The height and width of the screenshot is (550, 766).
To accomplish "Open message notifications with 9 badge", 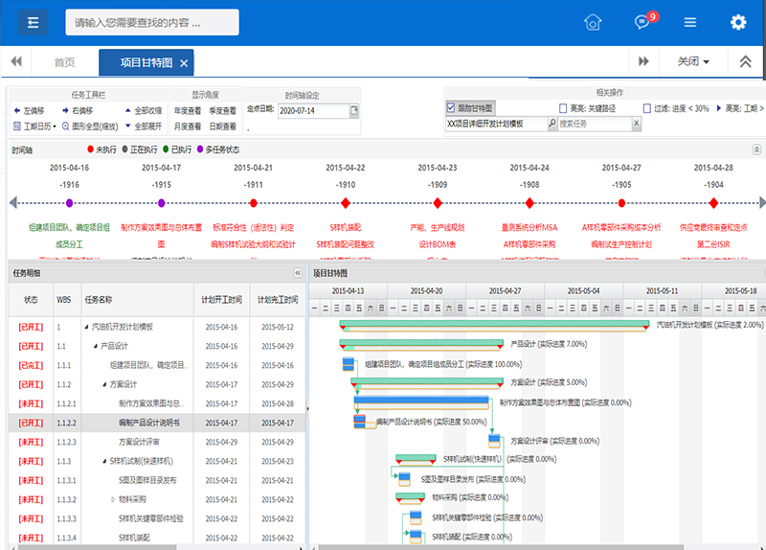I will (643, 23).
